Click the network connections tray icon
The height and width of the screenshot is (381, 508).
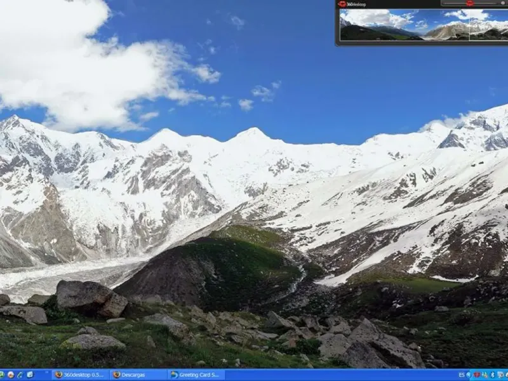pyautogui.click(x=485, y=375)
